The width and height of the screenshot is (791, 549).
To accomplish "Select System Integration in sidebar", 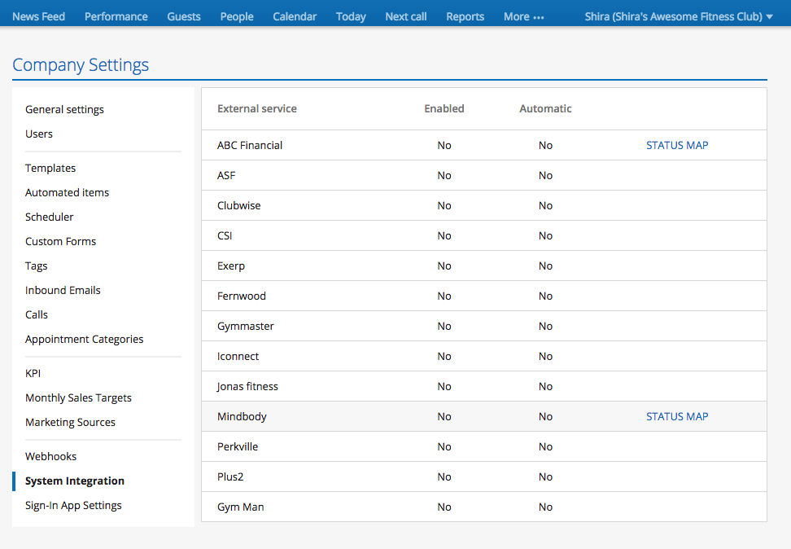I will click(75, 481).
